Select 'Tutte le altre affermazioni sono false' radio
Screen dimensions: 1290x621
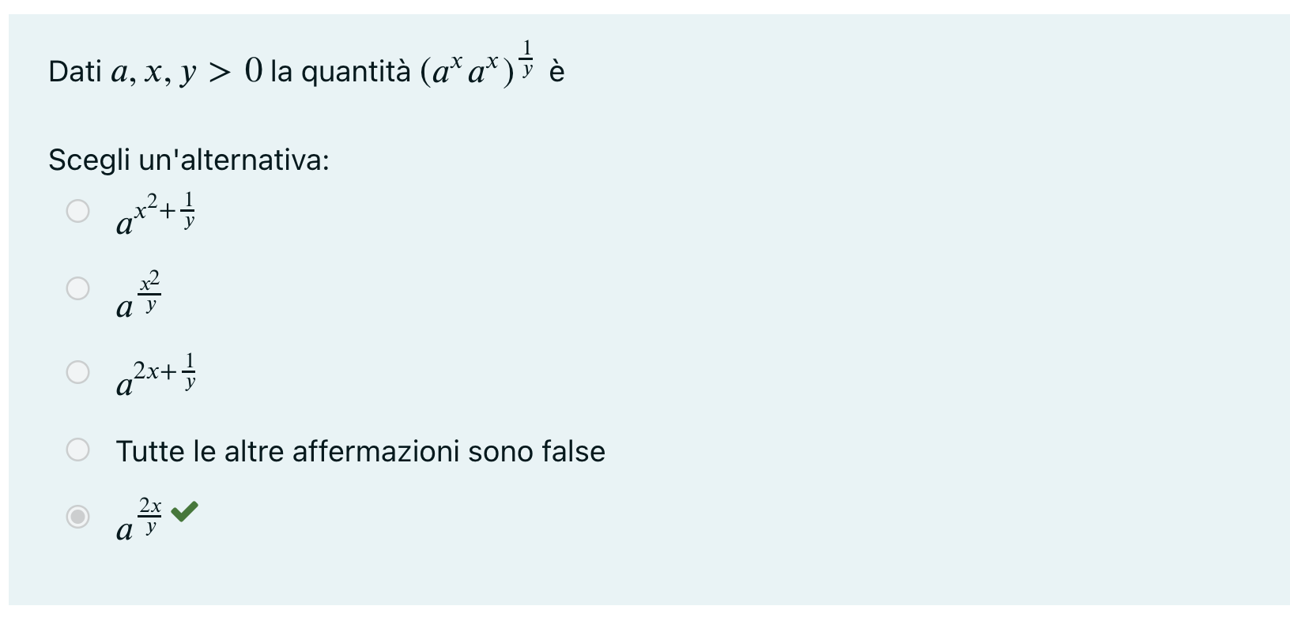tap(77, 450)
